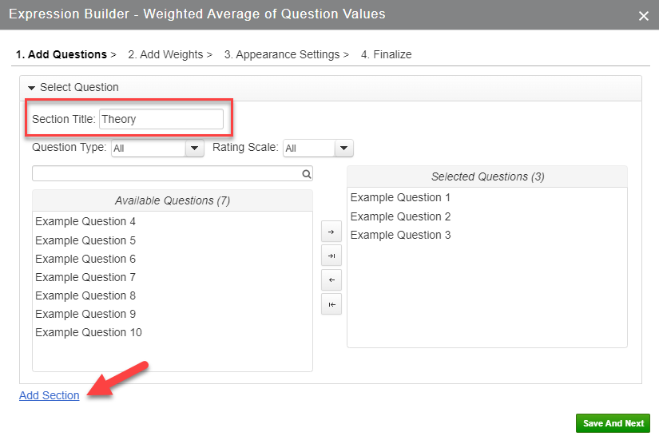Image resolution: width=659 pixels, height=444 pixels.
Task: Select Example Question 4 in available list
Action: click(85, 221)
